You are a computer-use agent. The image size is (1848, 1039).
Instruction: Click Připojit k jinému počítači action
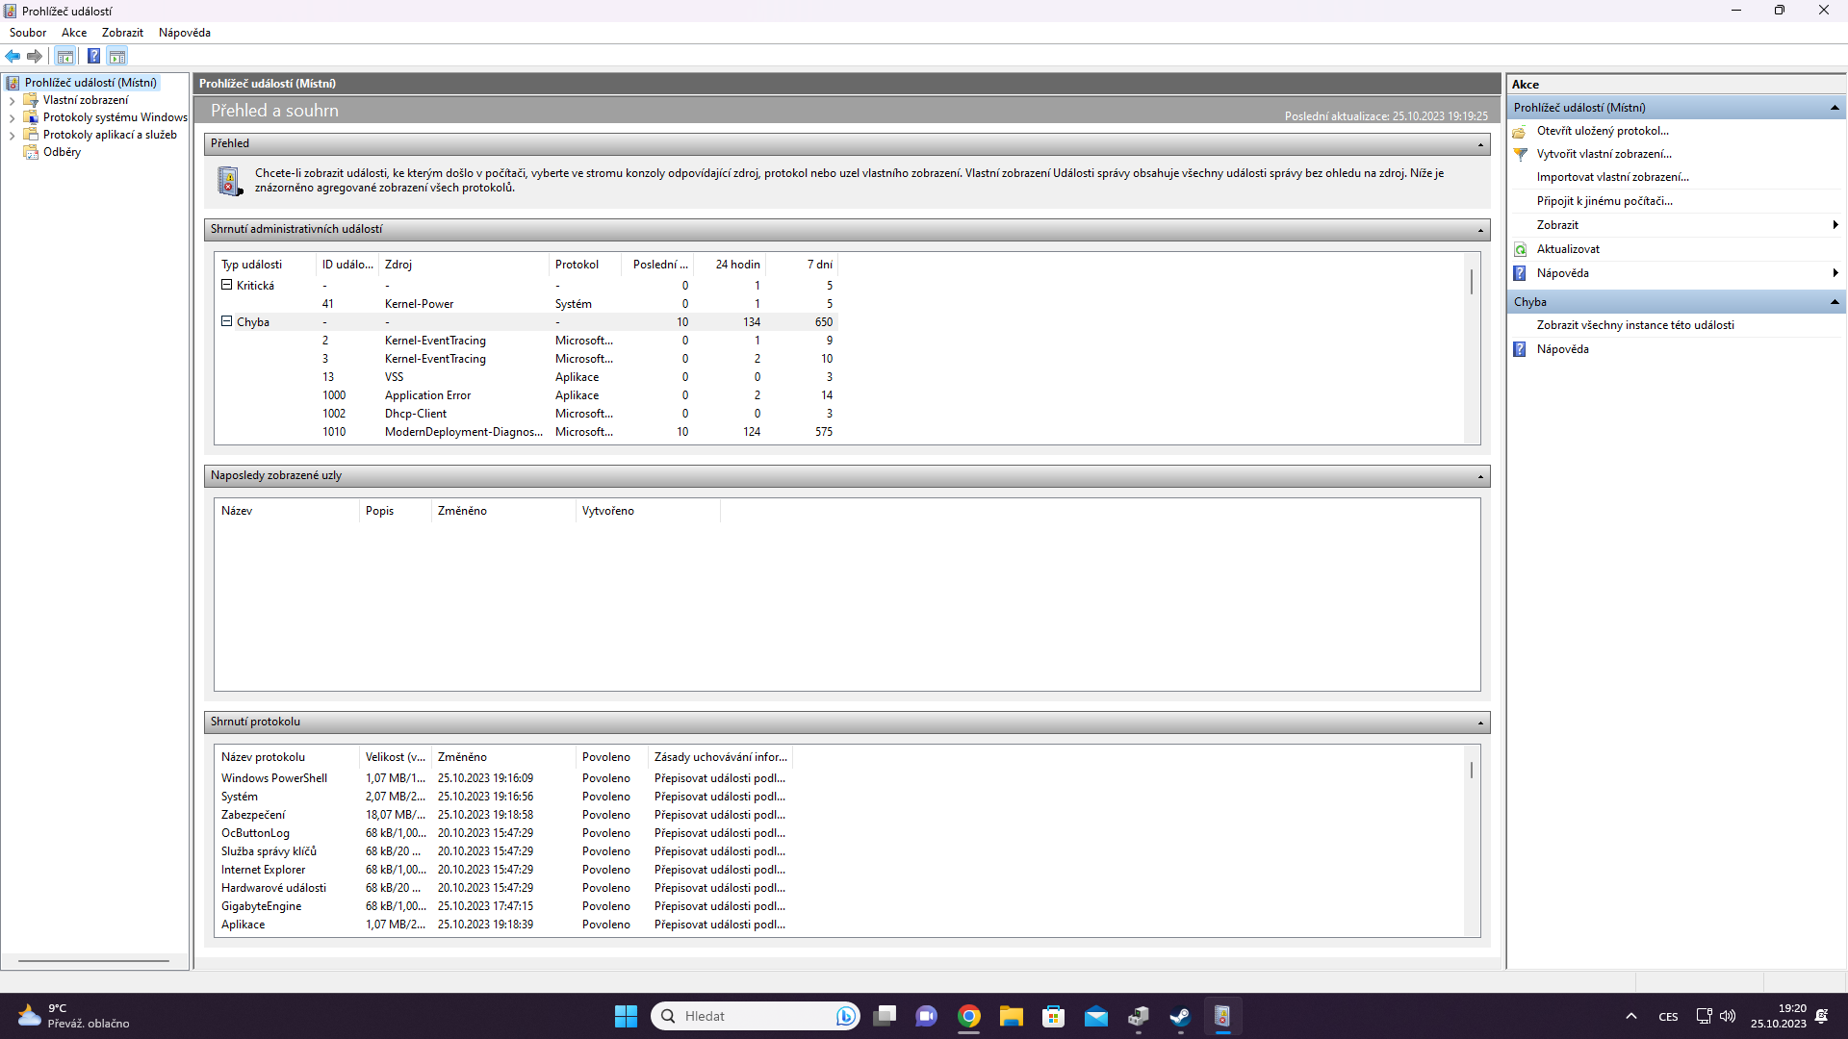click(x=1604, y=201)
